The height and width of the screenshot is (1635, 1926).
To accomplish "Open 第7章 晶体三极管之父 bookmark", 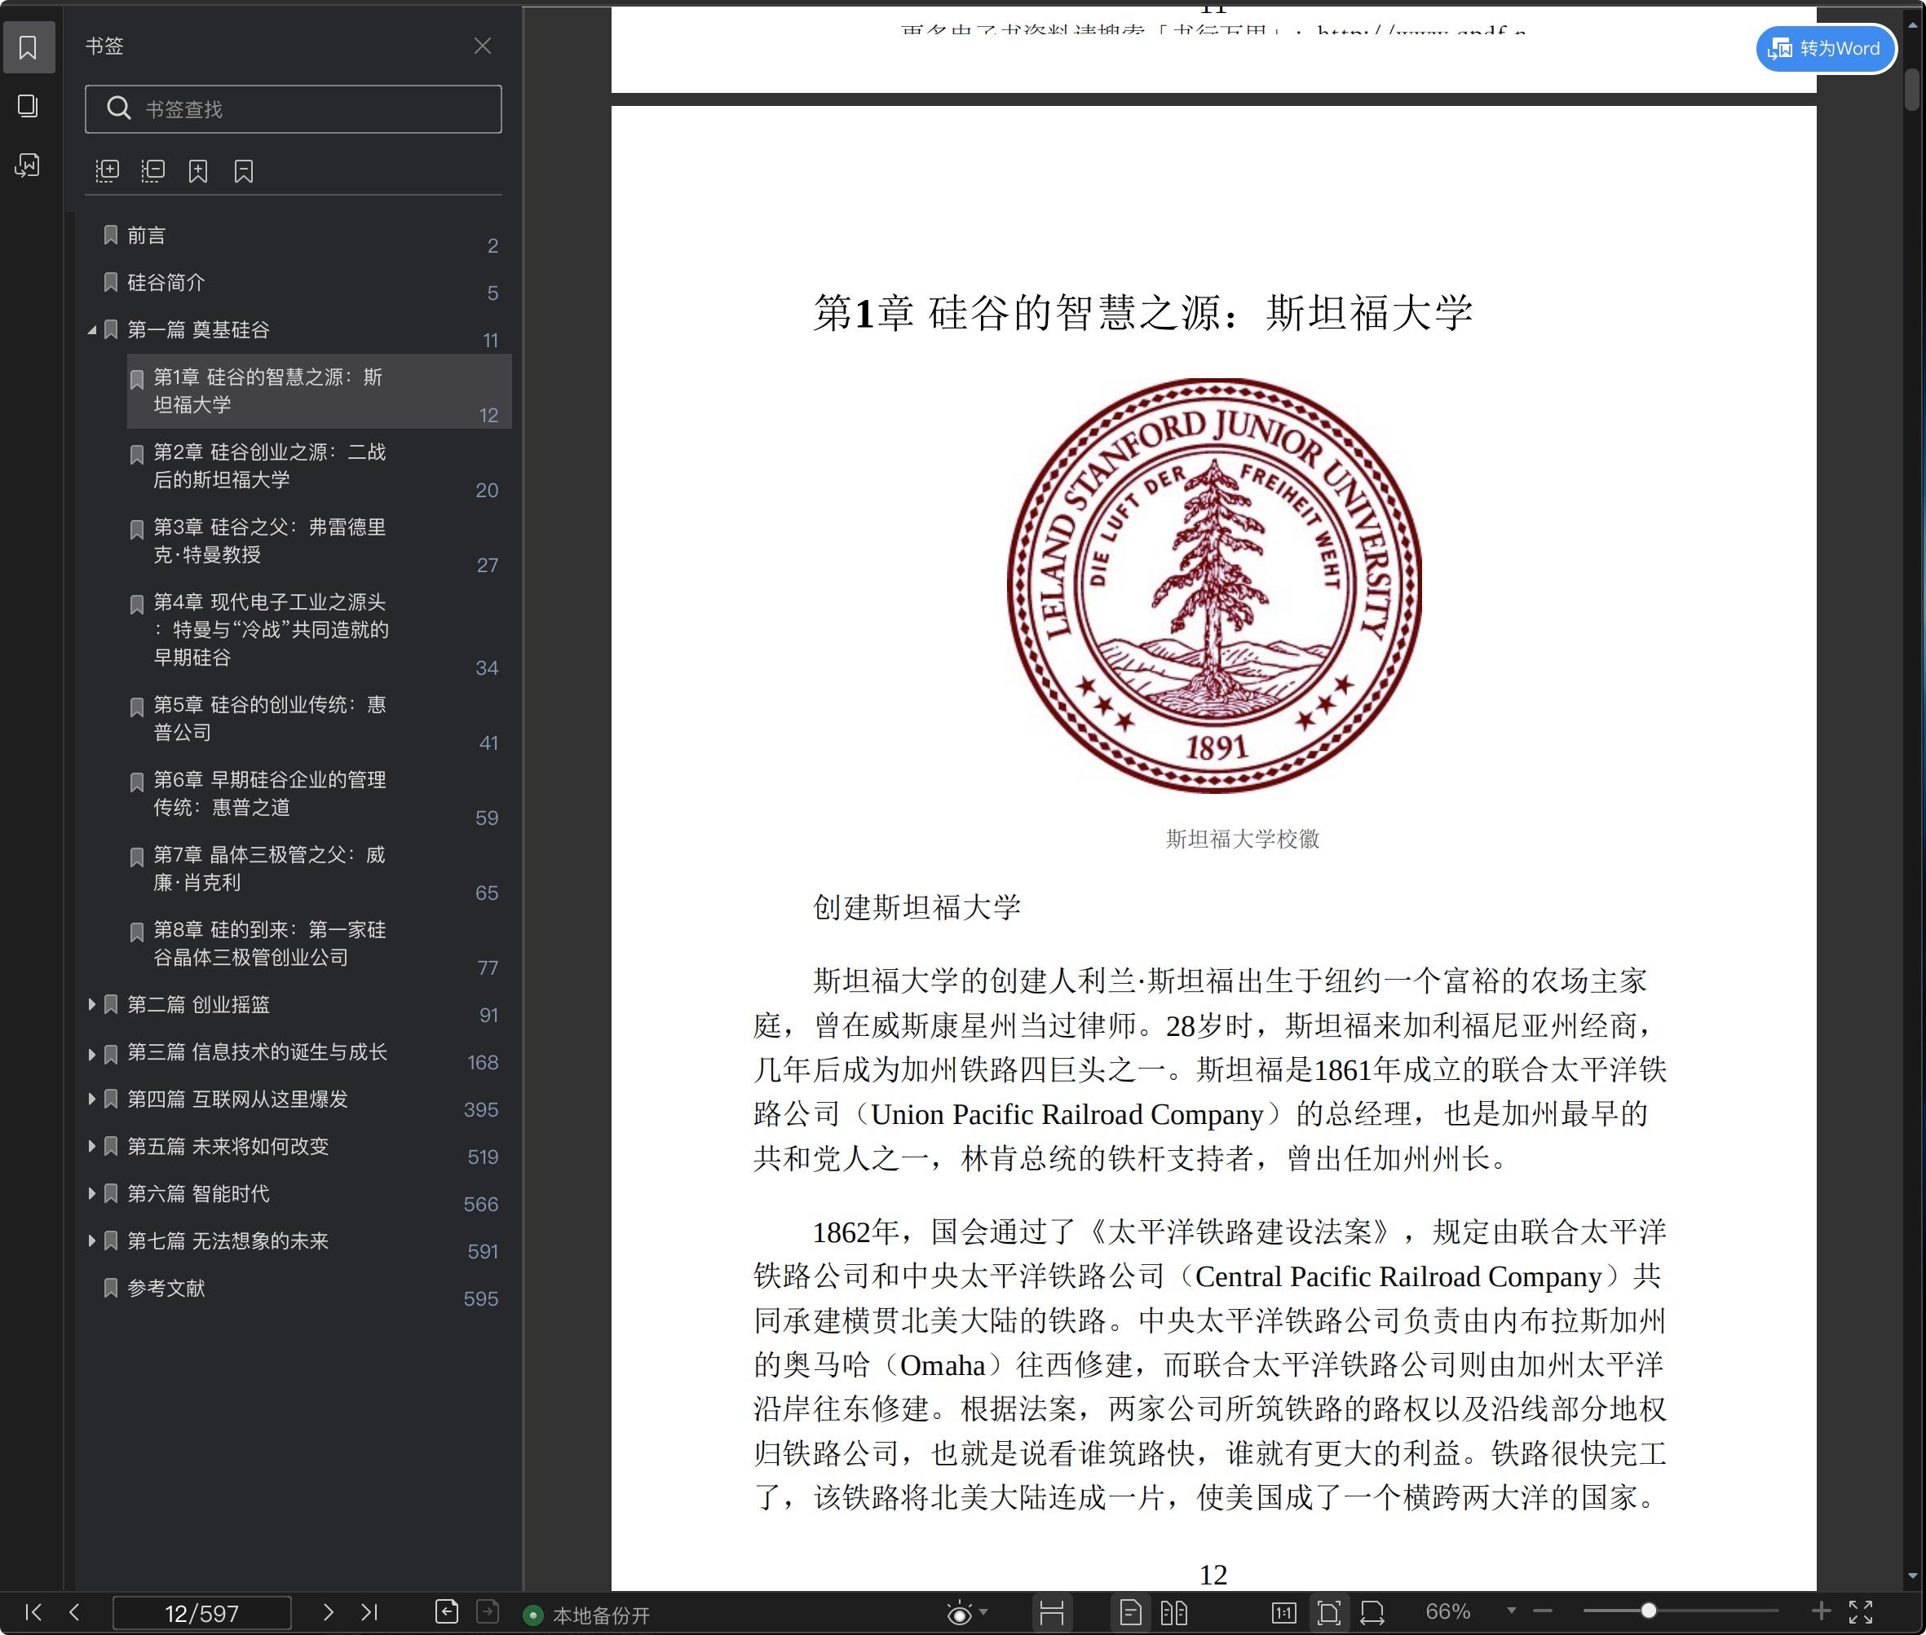I will coord(319,870).
